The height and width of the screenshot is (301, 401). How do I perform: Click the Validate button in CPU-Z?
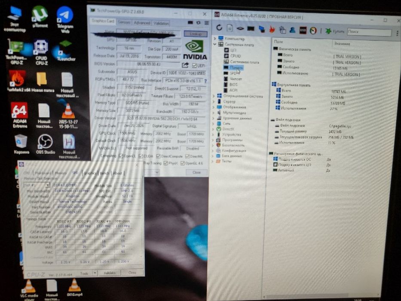tap(110, 273)
